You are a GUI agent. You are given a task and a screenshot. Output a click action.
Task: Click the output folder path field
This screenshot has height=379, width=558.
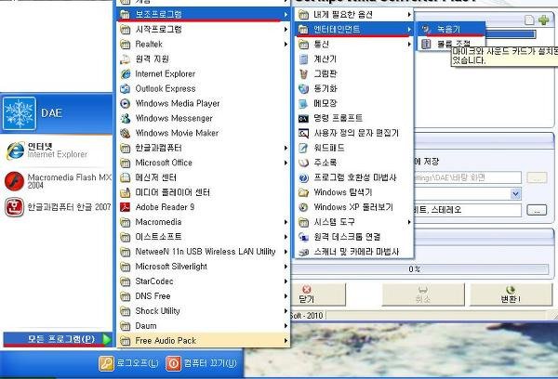[467, 177]
